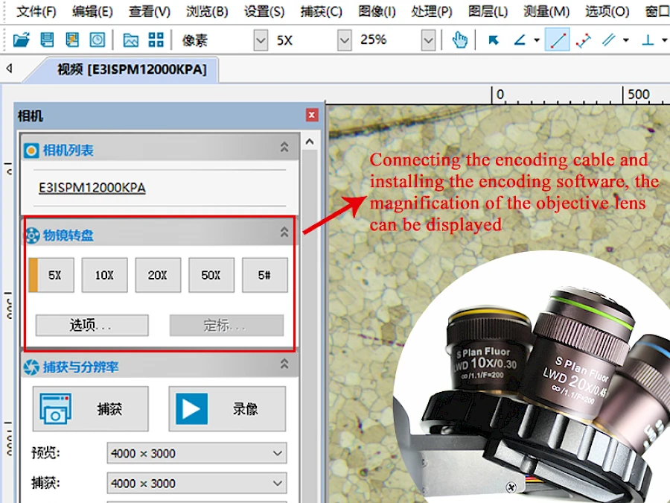Image resolution: width=670 pixels, height=503 pixels.
Task: Click the 捕获 capture button
Action: [x=91, y=409]
